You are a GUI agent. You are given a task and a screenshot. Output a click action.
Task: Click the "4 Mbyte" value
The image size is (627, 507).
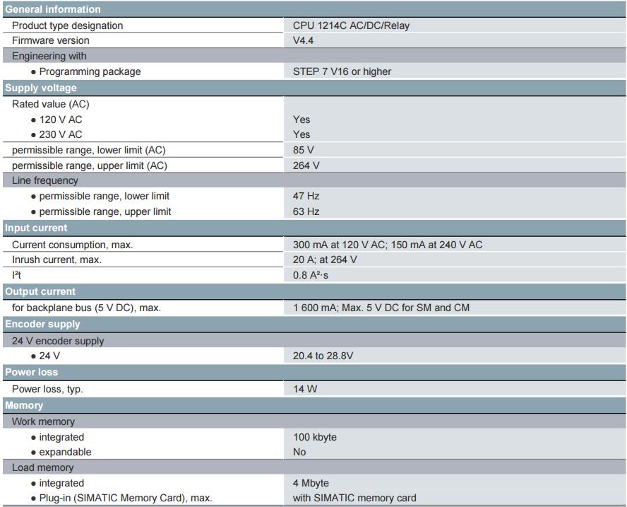click(x=311, y=484)
